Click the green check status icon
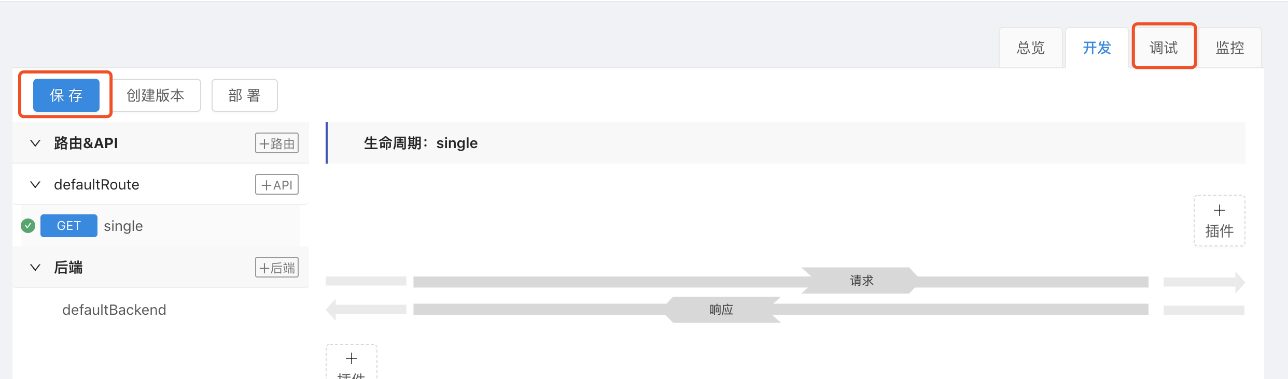Screen dimensions: 1288x379 pyautogui.click(x=28, y=226)
